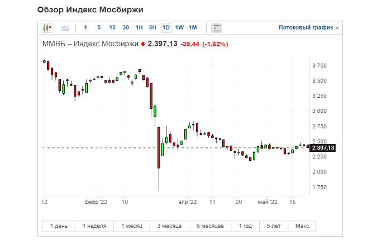Click the (-1,62%) percent change

(215, 44)
